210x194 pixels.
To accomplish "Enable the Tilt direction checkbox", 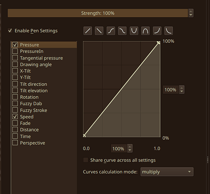I will click(15, 84).
